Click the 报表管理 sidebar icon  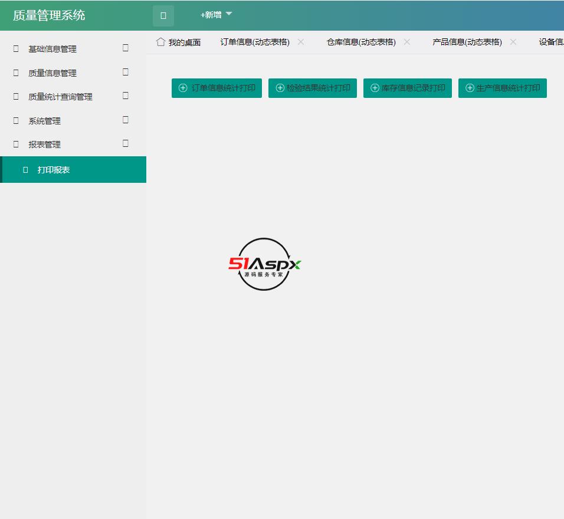15,143
